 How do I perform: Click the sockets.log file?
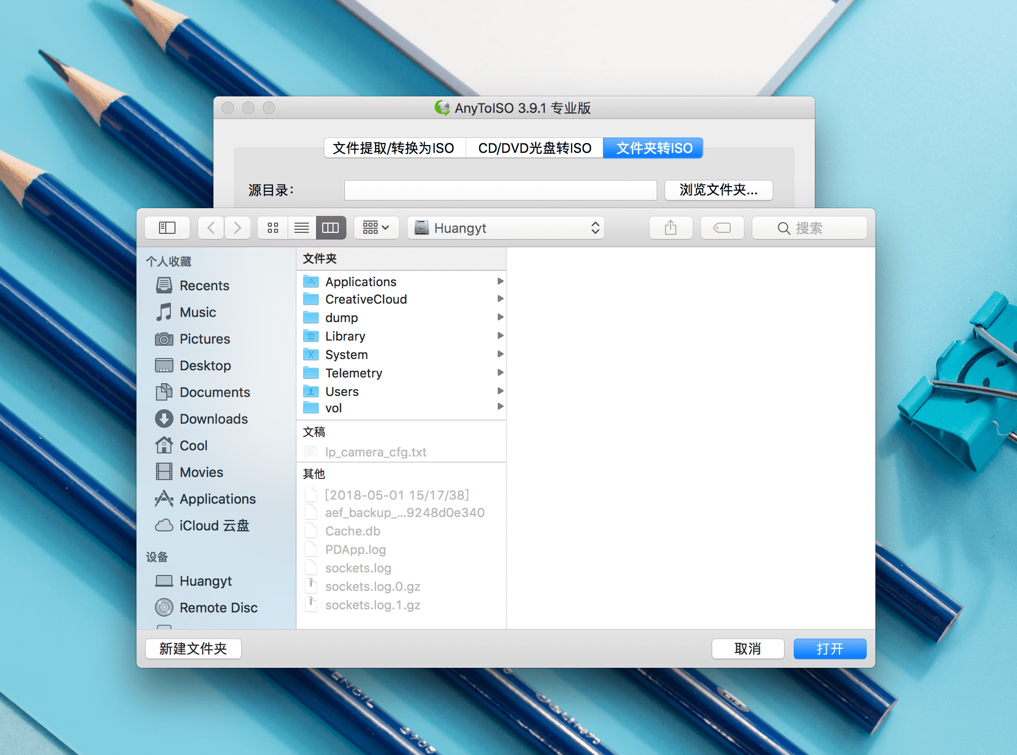click(401, 568)
